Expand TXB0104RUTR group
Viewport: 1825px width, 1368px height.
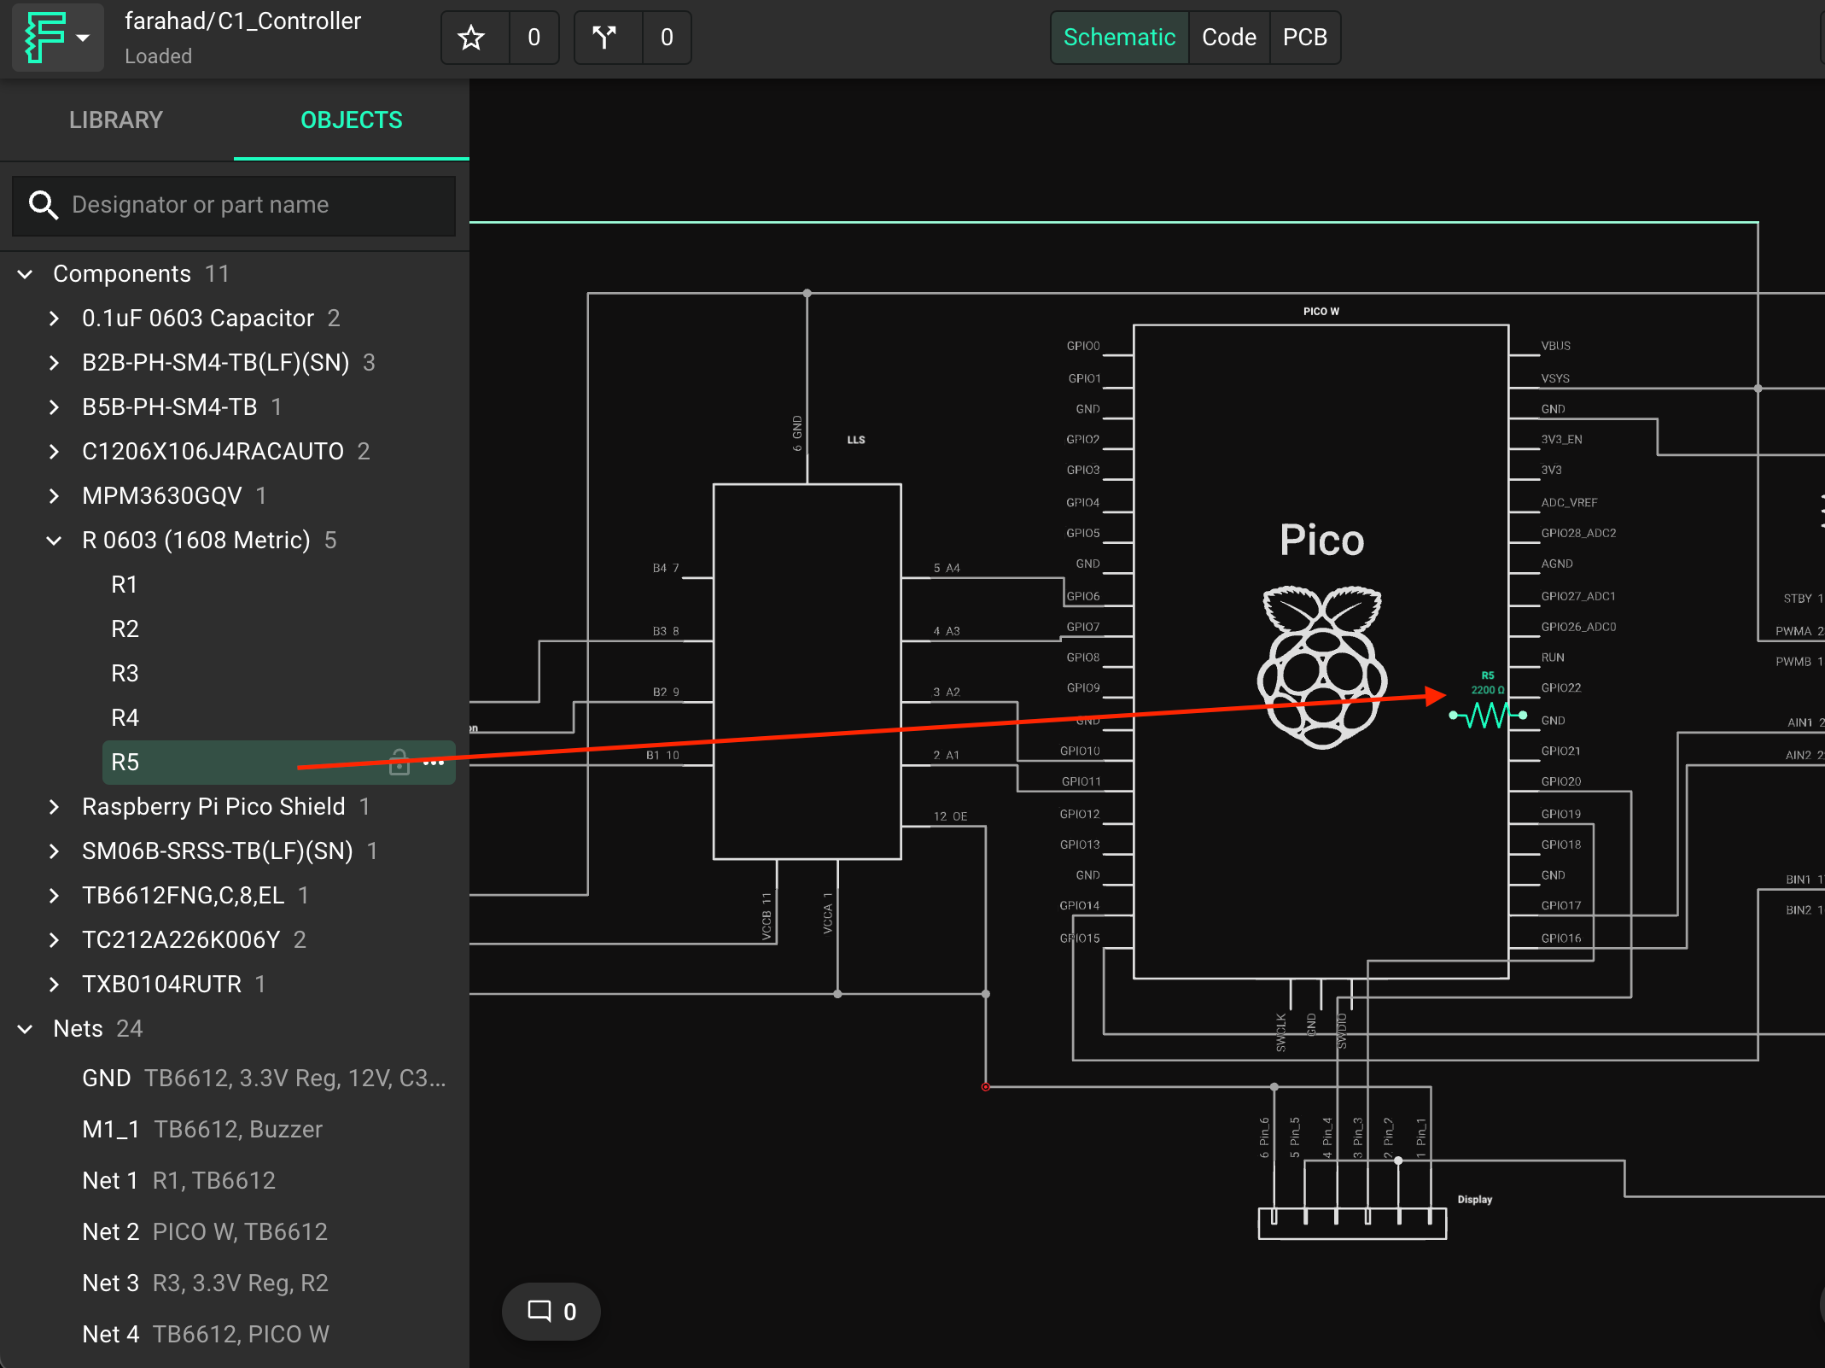55,985
